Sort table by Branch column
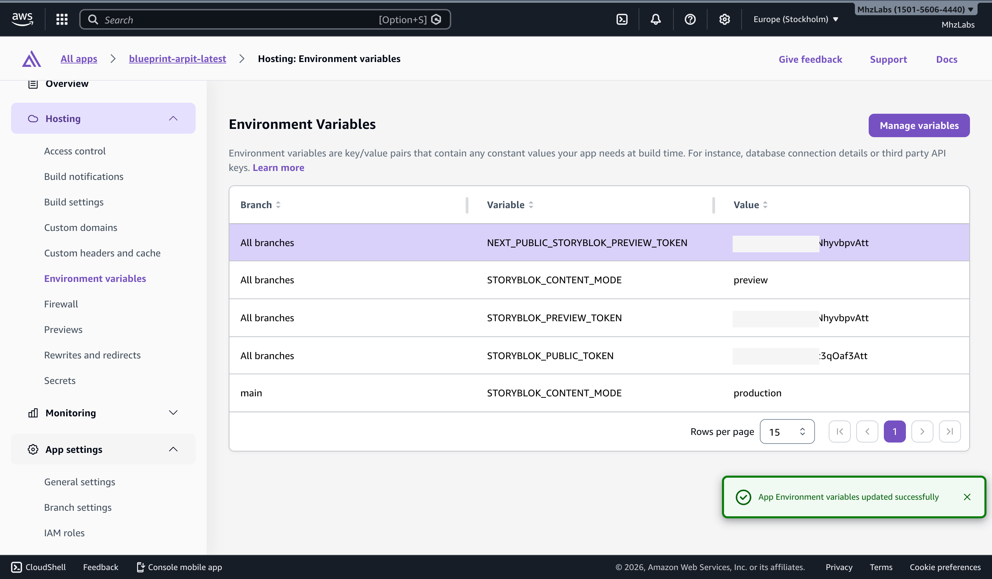 [278, 205]
